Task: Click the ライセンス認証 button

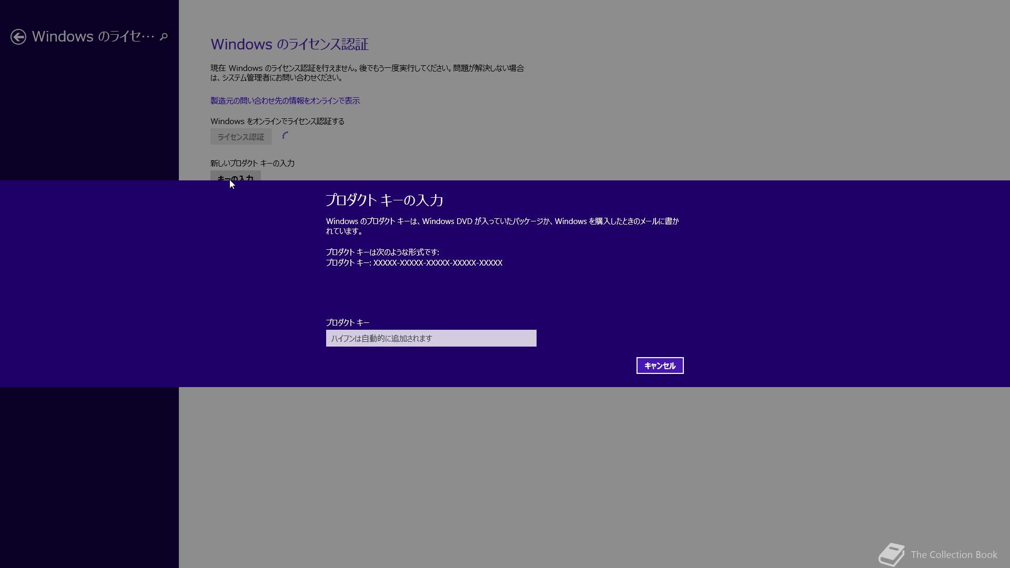Action: click(x=241, y=137)
